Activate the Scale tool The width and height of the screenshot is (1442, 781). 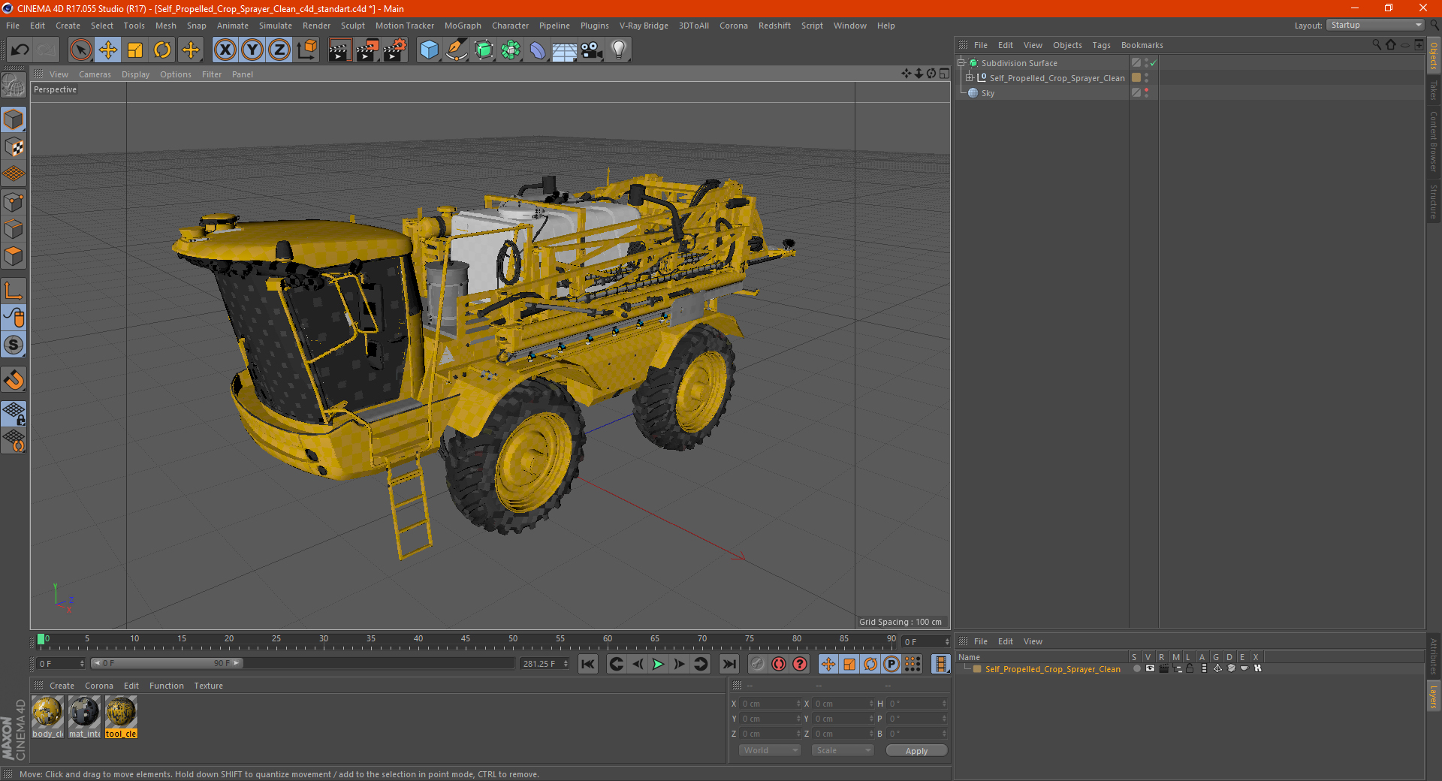pos(135,50)
